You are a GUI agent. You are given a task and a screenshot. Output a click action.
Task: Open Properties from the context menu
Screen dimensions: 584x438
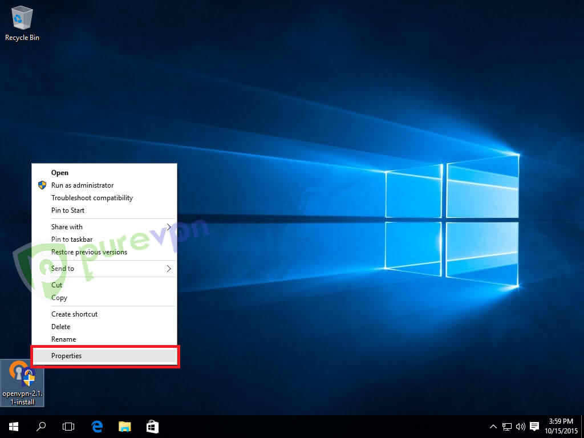tap(104, 356)
